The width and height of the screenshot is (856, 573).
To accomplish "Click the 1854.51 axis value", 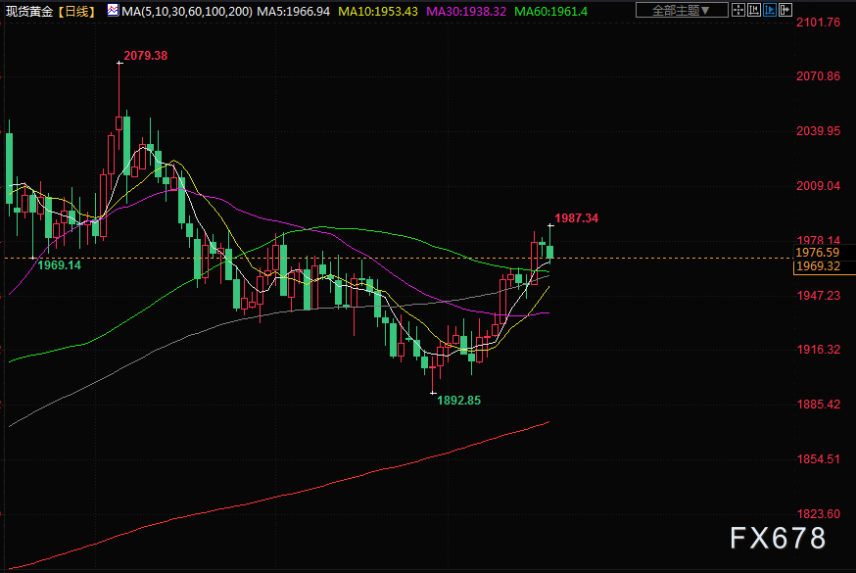I will (819, 459).
